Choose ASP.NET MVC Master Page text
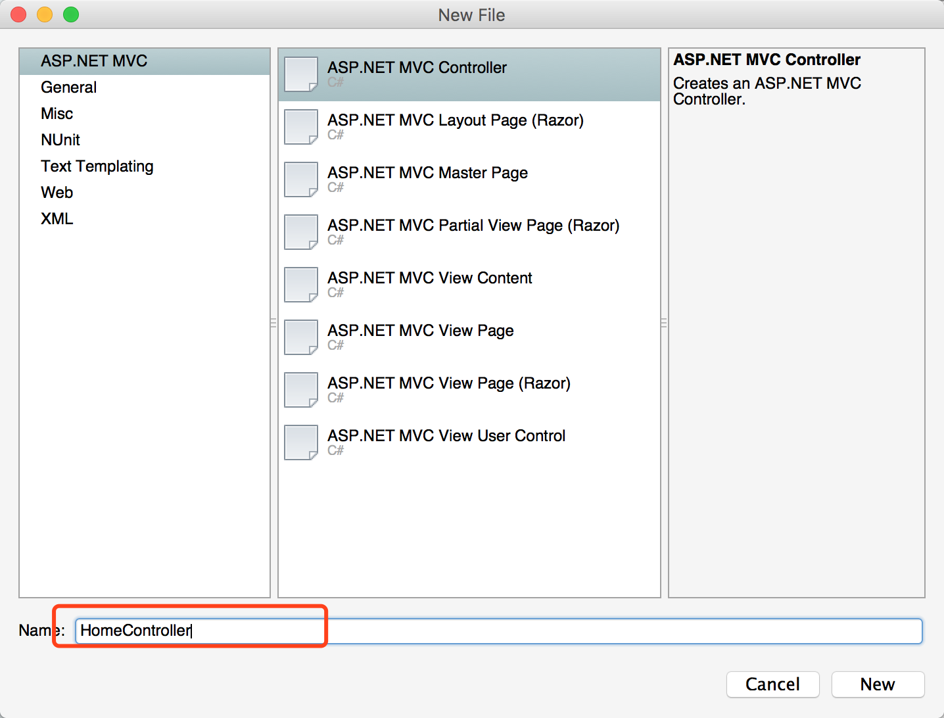 tap(427, 173)
